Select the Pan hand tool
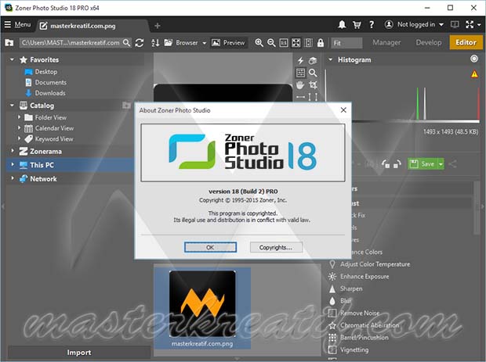The width and height of the screenshot is (486, 362). point(300,85)
